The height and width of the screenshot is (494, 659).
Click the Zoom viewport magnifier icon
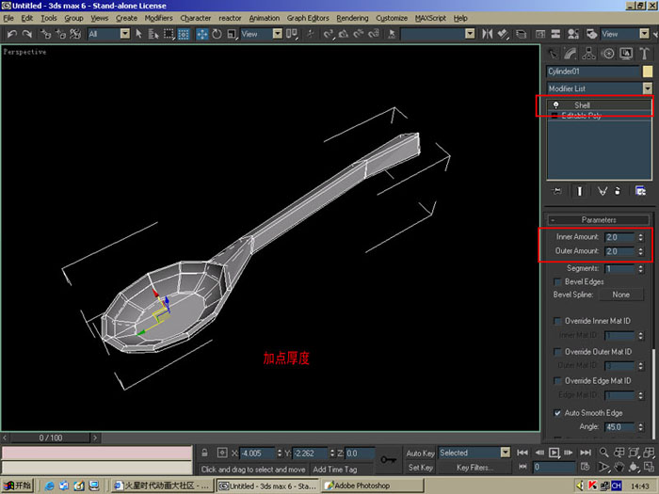(x=604, y=453)
